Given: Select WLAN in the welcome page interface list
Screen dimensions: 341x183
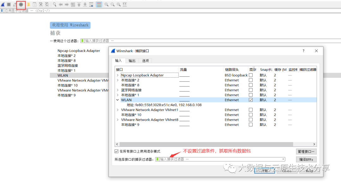Looking at the screenshot, I should click(x=63, y=75).
